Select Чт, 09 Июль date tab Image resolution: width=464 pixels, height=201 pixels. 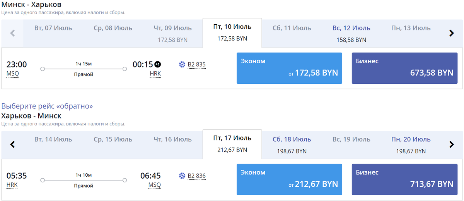click(x=172, y=33)
